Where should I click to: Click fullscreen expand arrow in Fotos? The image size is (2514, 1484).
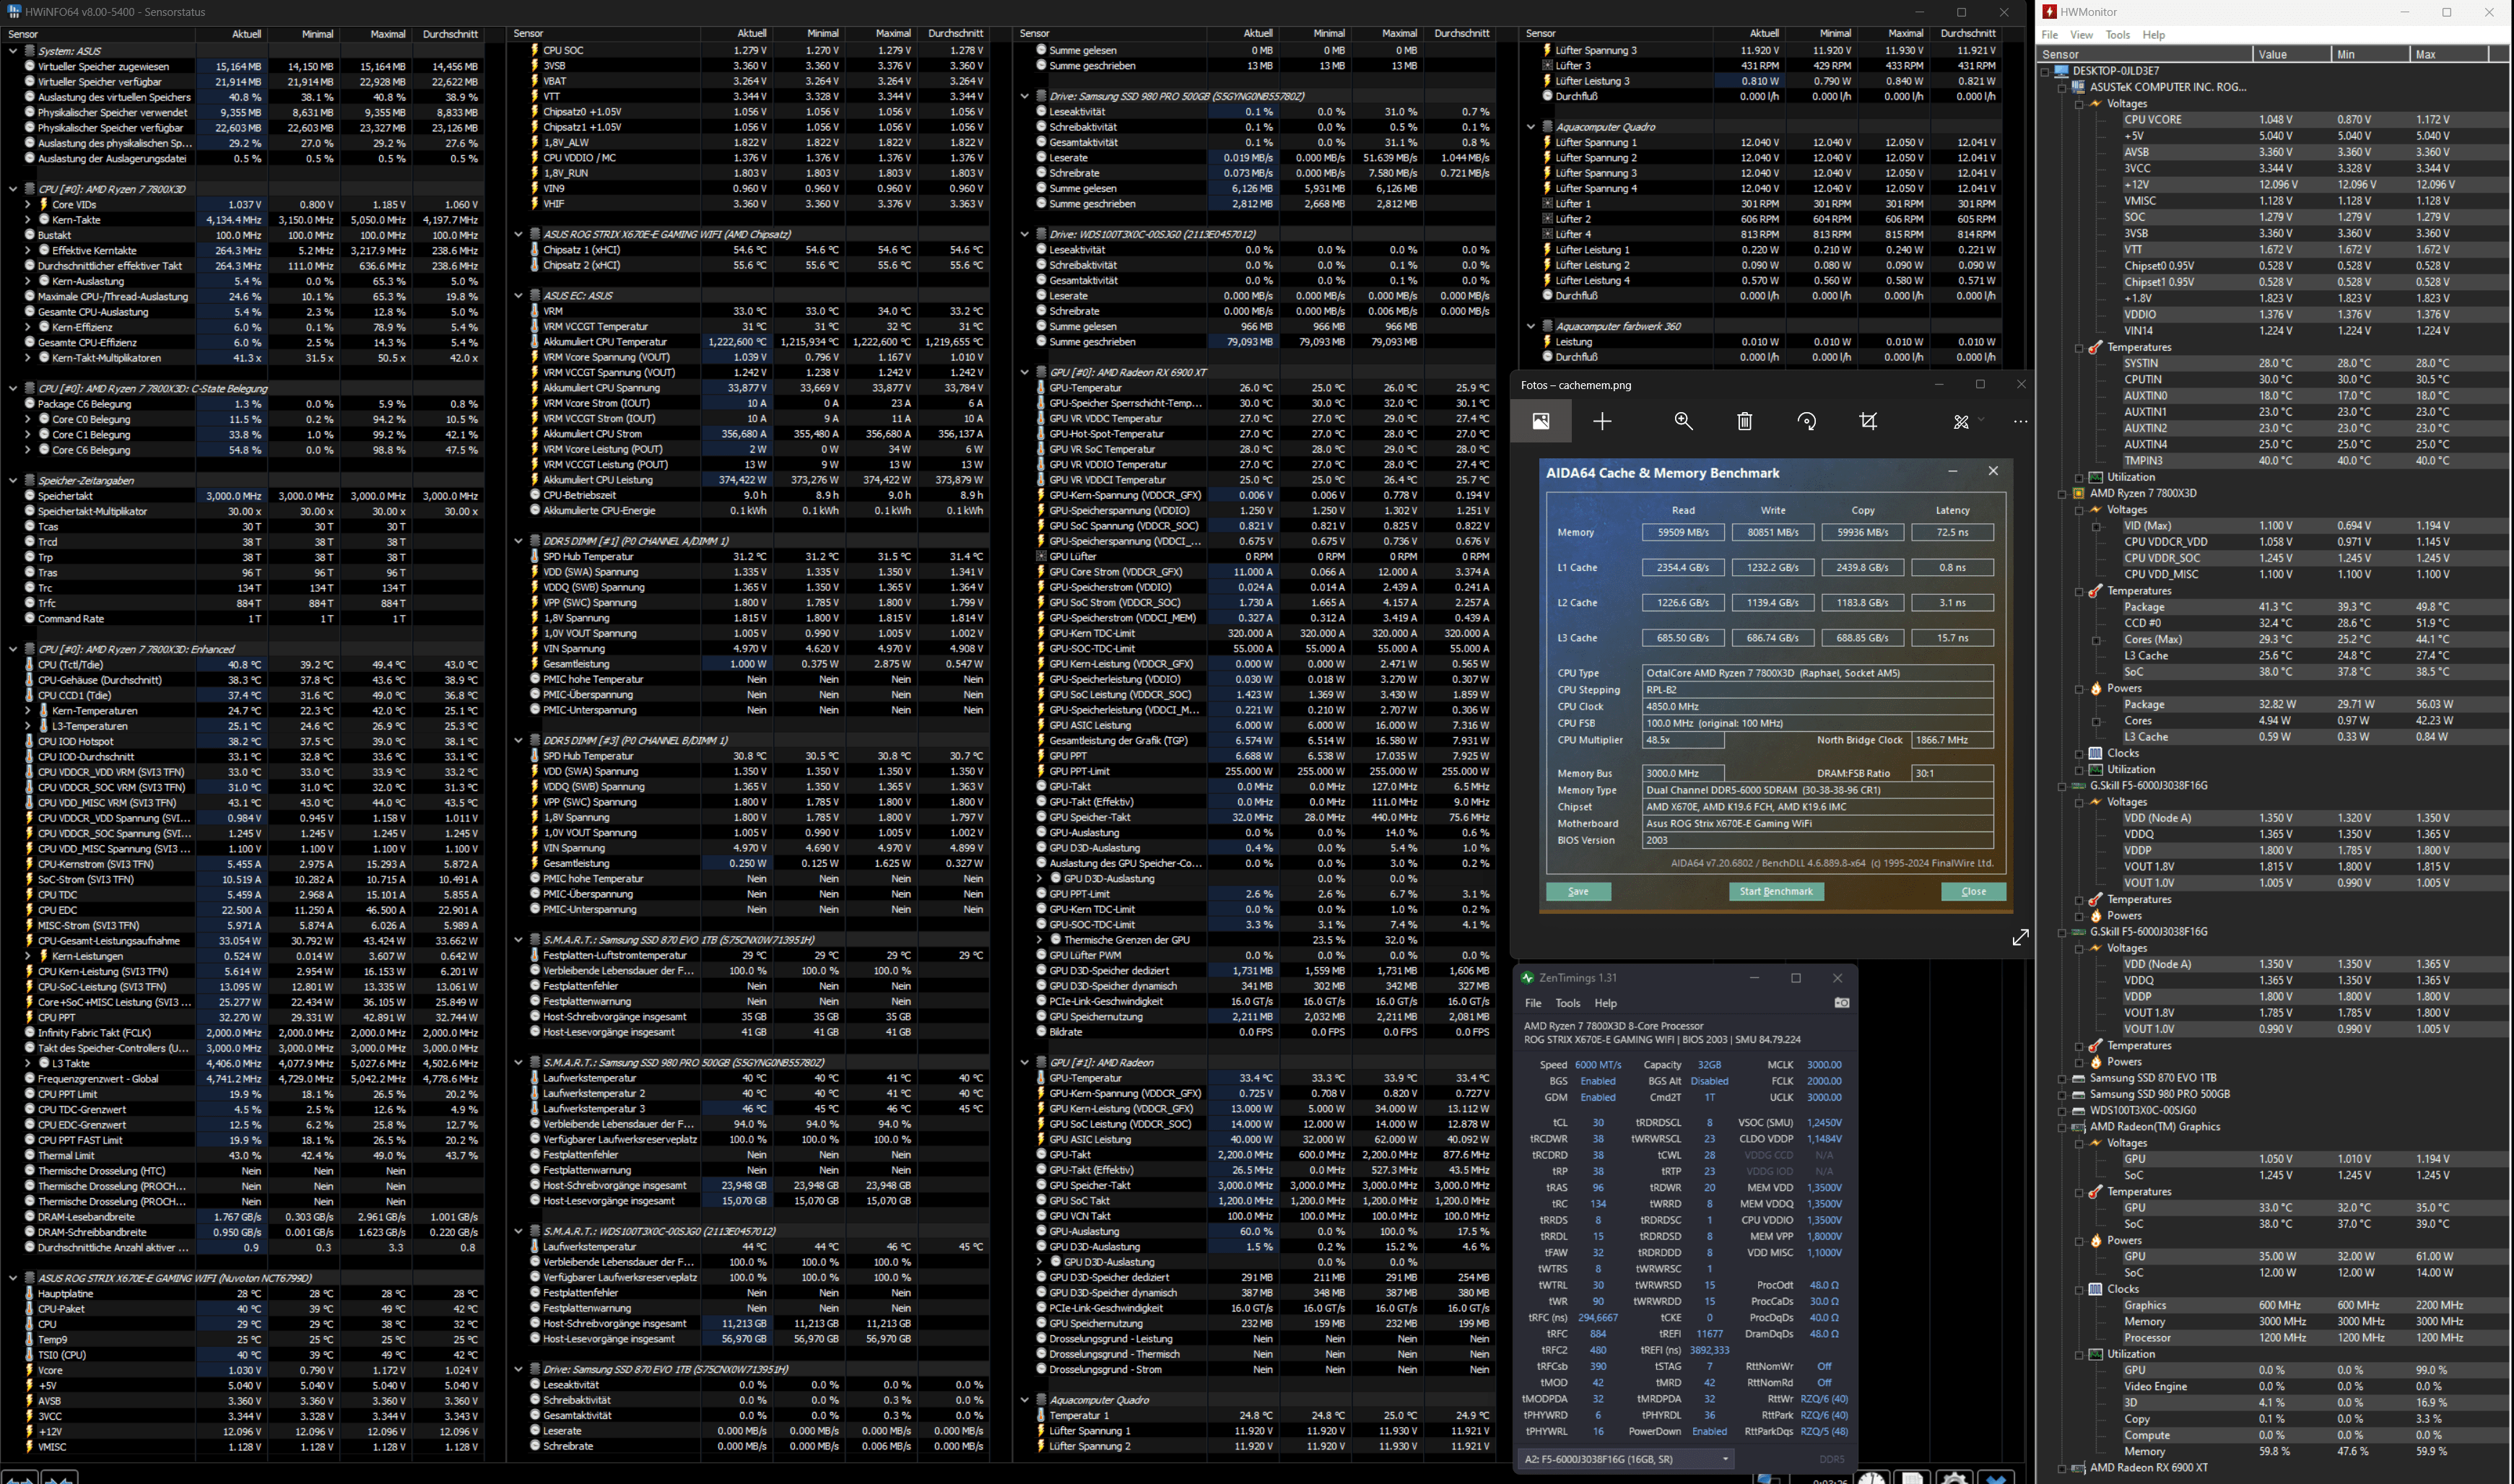tap(2020, 937)
